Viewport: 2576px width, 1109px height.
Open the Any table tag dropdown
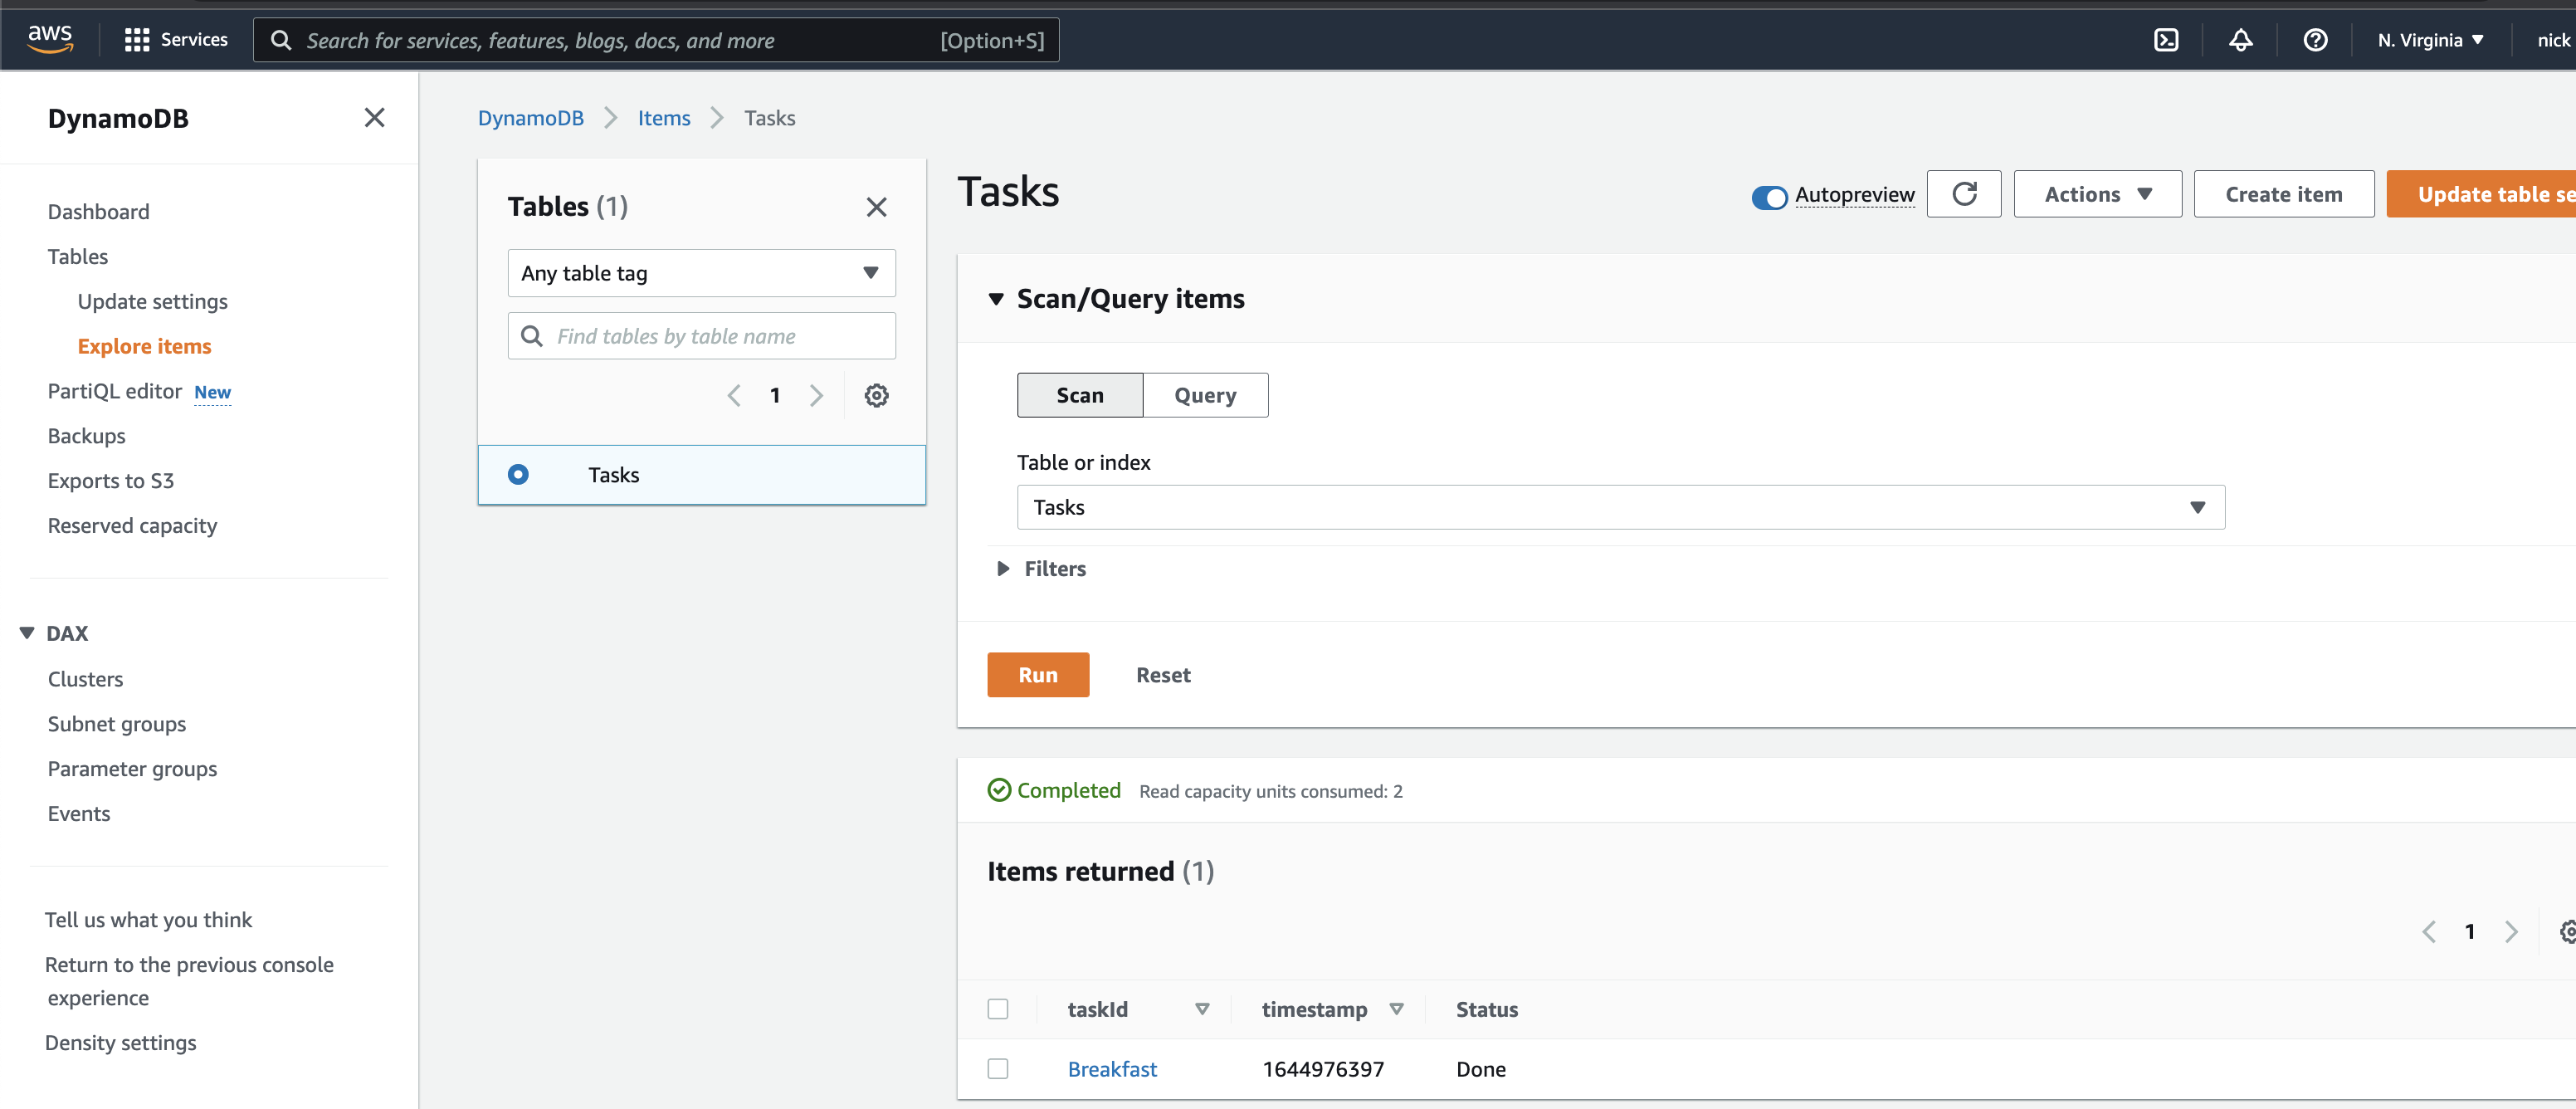click(701, 273)
